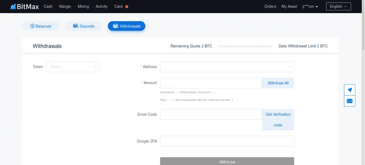This screenshot has height=165, width=365.
Task: Click the envelope mail icon
Action: coord(350,101)
